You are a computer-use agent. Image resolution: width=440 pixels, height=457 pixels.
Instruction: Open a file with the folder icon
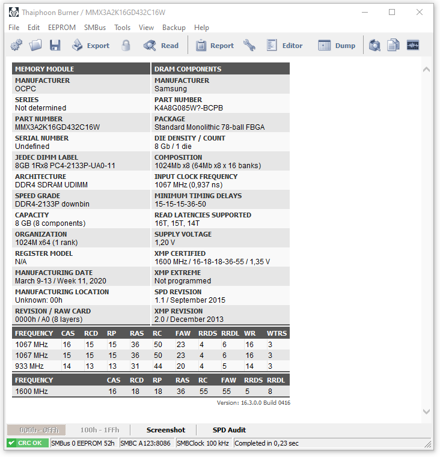point(35,46)
